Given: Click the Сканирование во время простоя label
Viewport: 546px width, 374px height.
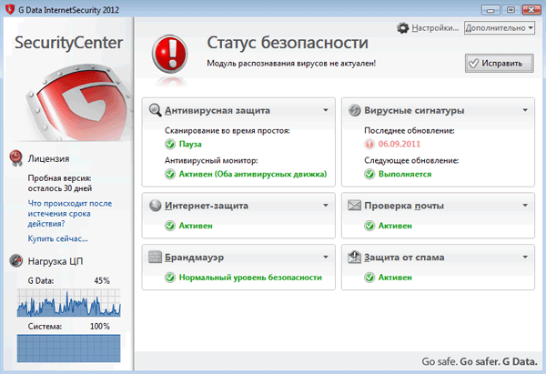Looking at the screenshot, I should 227,131.
